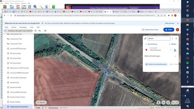Zoom in with the plus button

(177, 102)
